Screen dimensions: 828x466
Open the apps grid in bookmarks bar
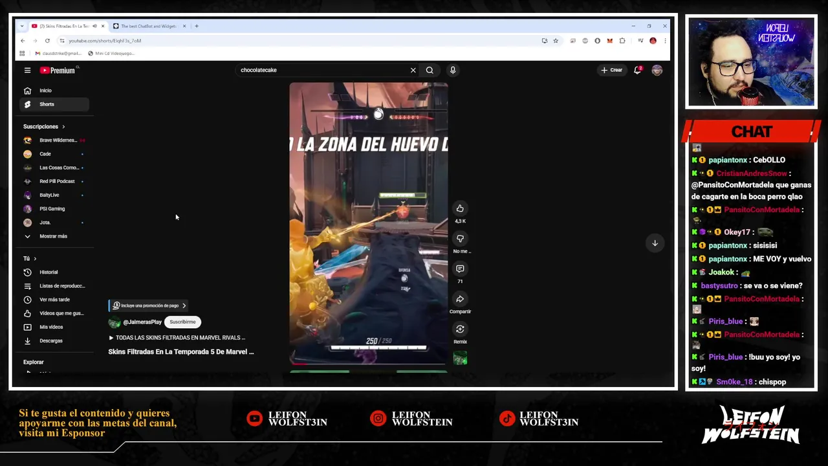click(22, 53)
